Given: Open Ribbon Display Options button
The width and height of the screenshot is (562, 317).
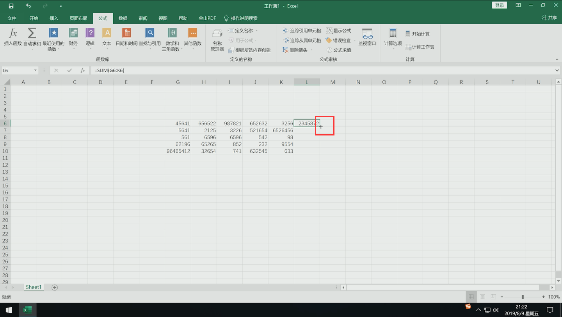Looking at the screenshot, I should point(518,5).
